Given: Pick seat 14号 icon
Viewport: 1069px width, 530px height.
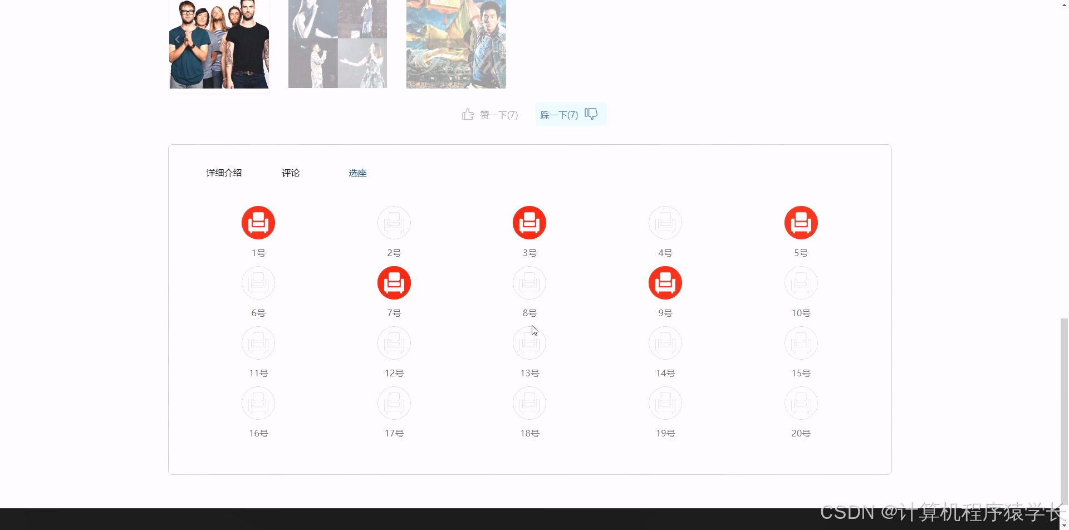Looking at the screenshot, I should (665, 343).
